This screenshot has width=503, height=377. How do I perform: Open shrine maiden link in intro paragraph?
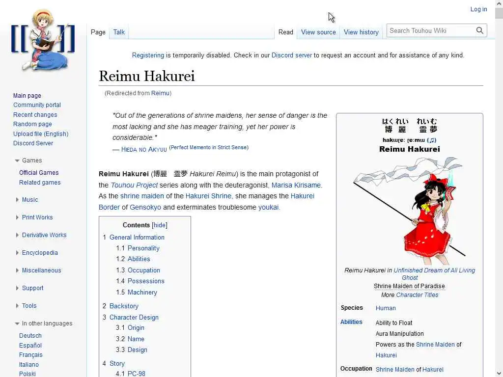coord(142,196)
